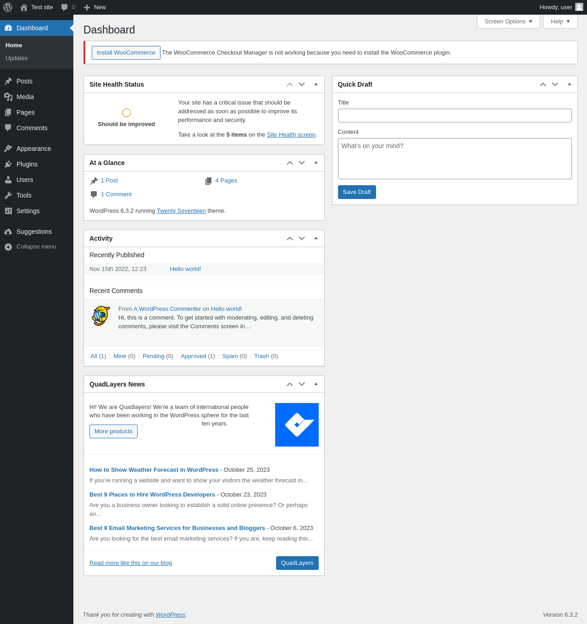Expand the Screen Options dropdown
Viewport: 587px width, 624px height.
click(x=508, y=22)
